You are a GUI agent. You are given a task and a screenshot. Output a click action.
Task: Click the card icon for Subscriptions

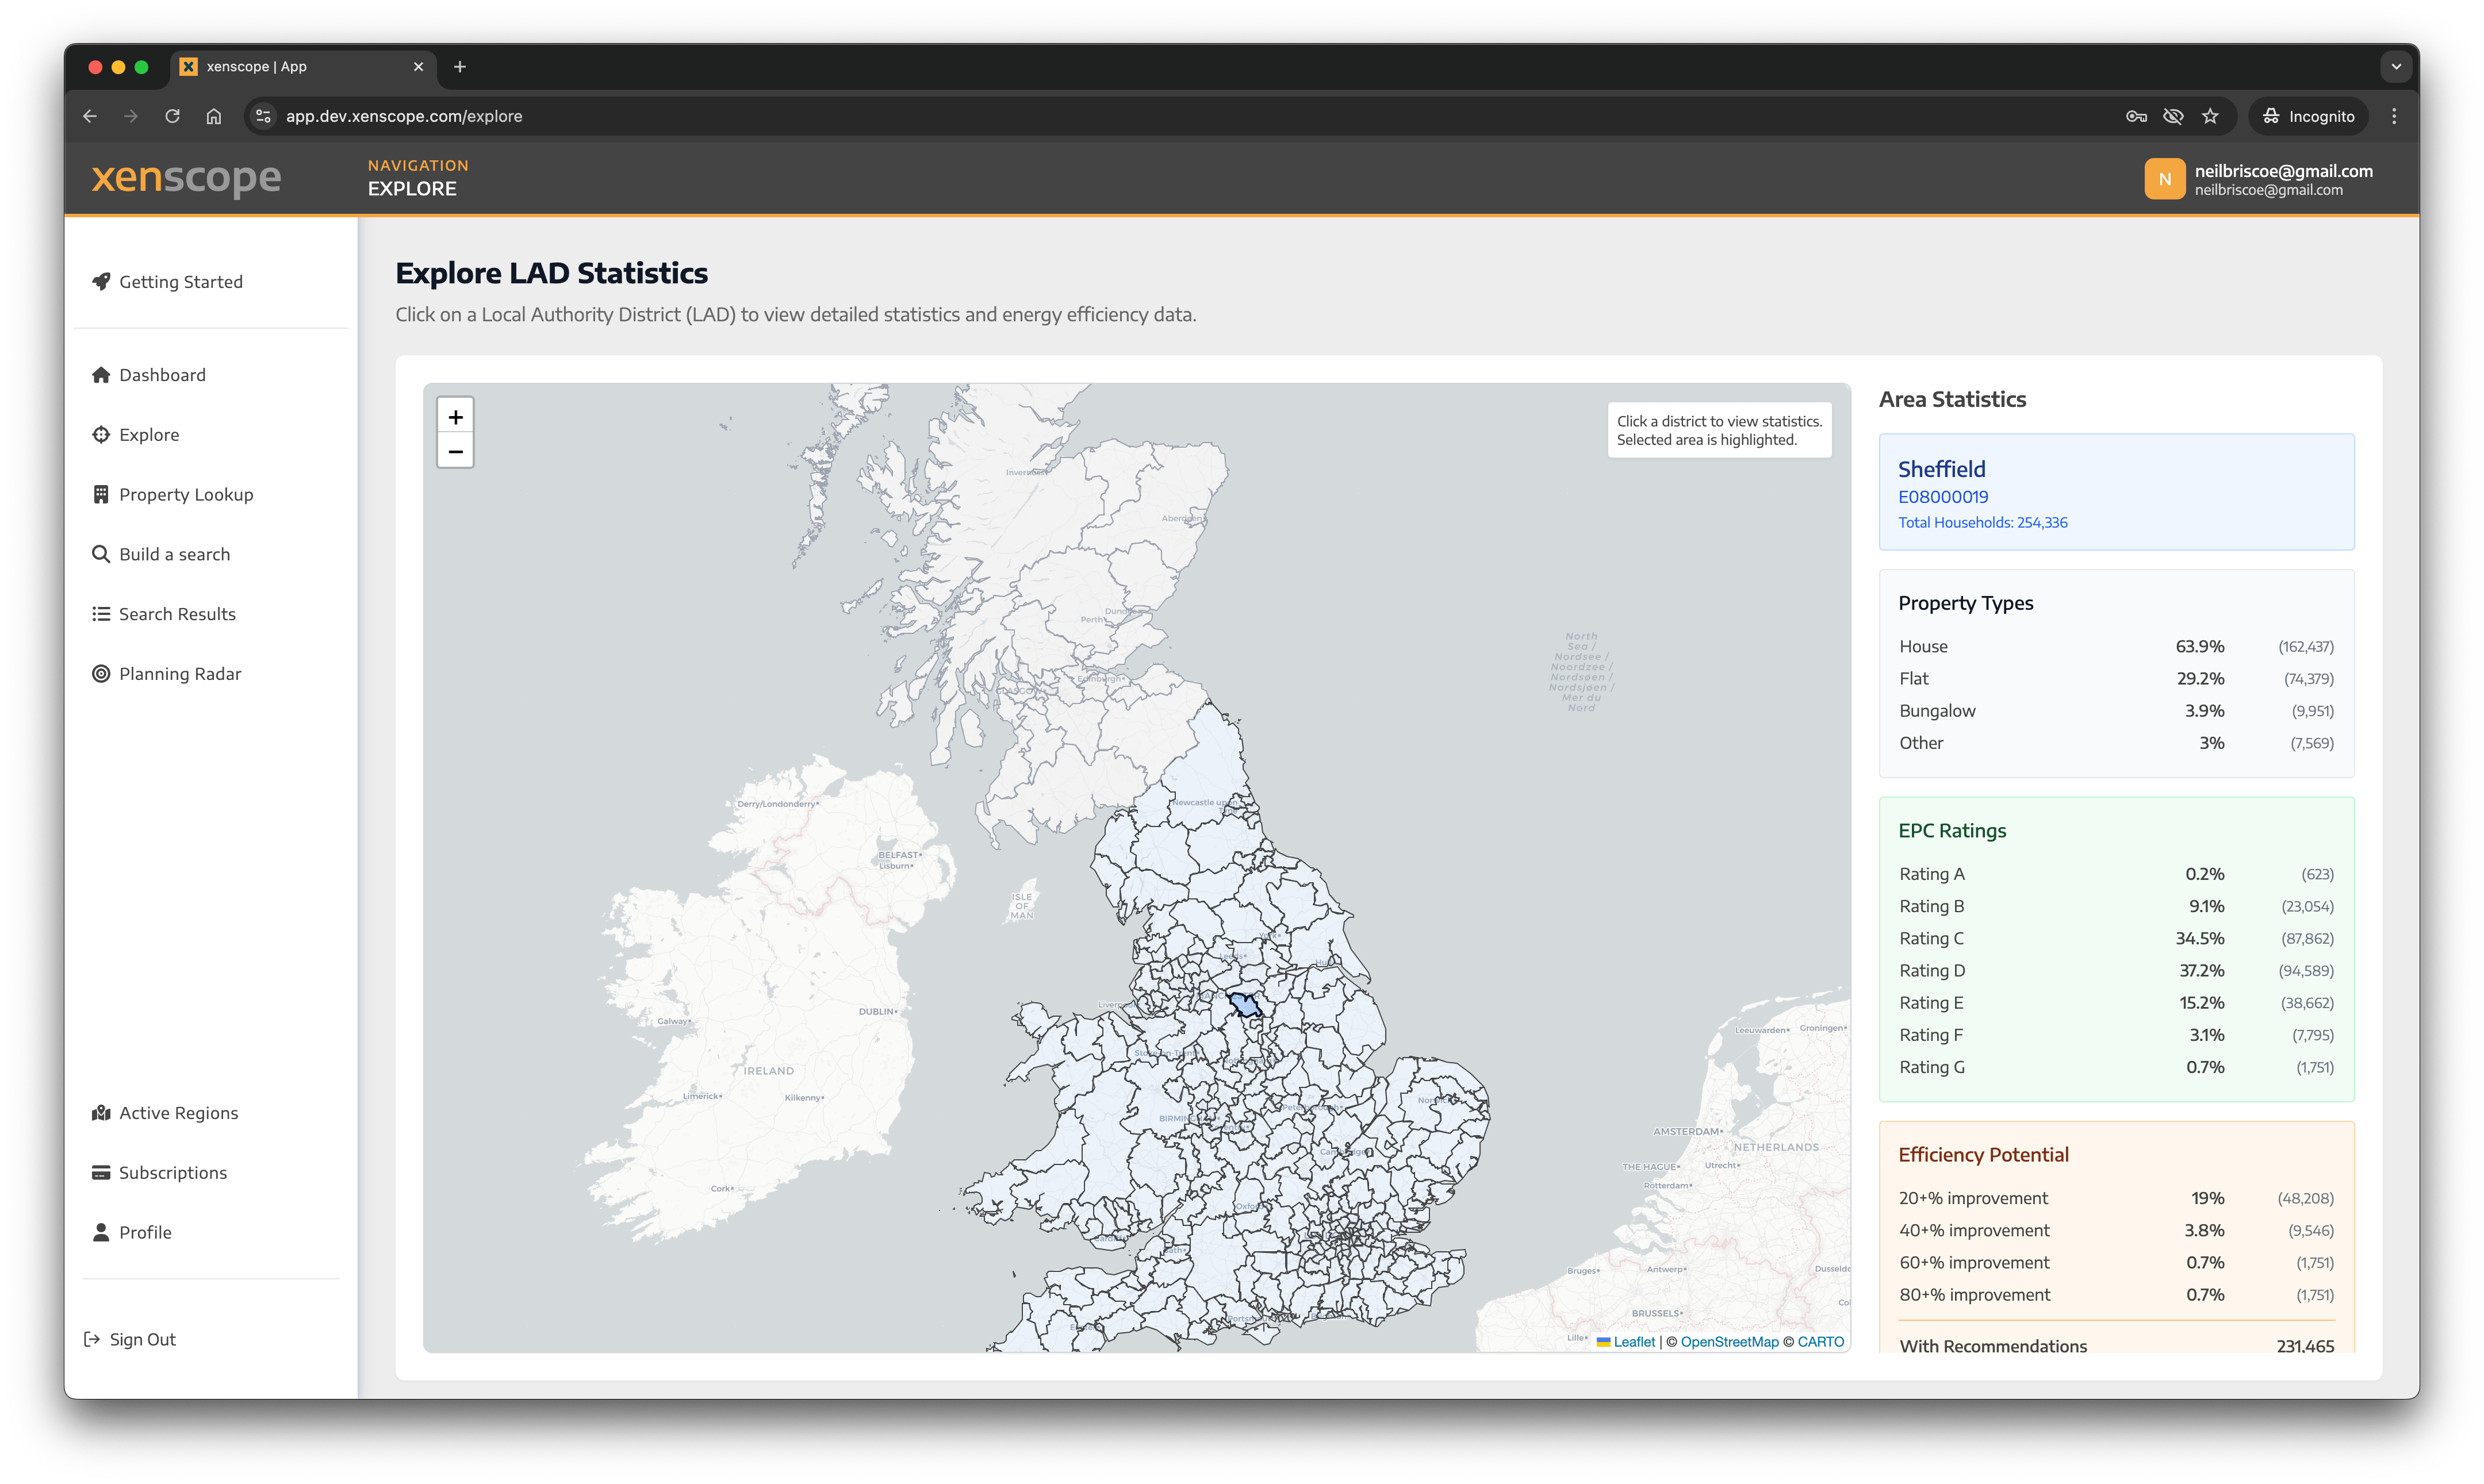point(101,1172)
